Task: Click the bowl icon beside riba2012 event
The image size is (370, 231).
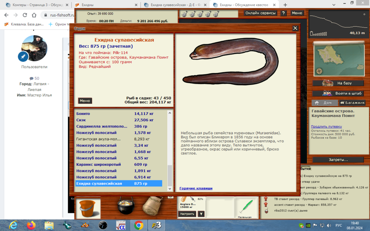Action: click(266, 211)
